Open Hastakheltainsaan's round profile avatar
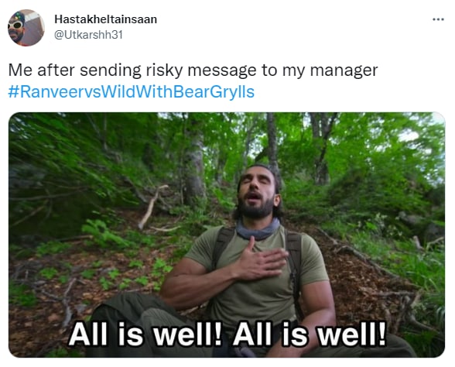 coord(26,28)
